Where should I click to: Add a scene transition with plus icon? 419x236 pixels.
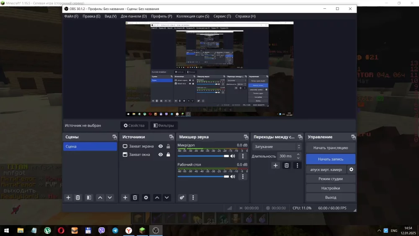pos(276,166)
